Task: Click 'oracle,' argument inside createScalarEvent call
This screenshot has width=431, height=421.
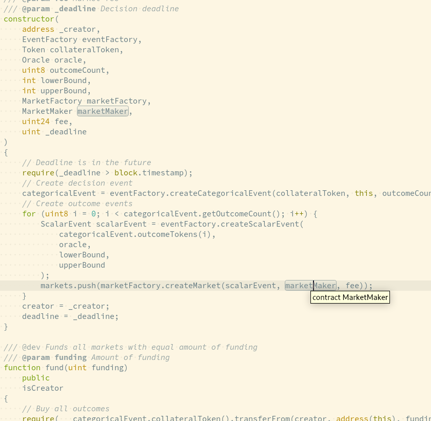Action: point(75,245)
